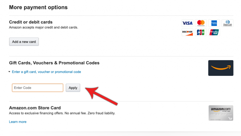Click the Discover card logo

click(187, 32)
